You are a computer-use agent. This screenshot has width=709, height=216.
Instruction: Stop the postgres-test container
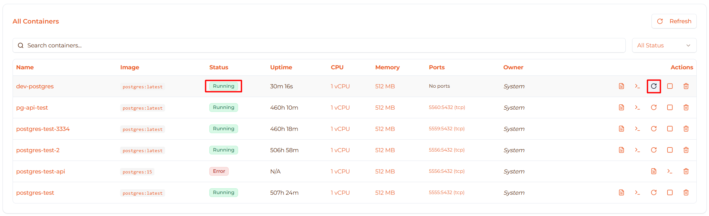pyautogui.click(x=670, y=192)
